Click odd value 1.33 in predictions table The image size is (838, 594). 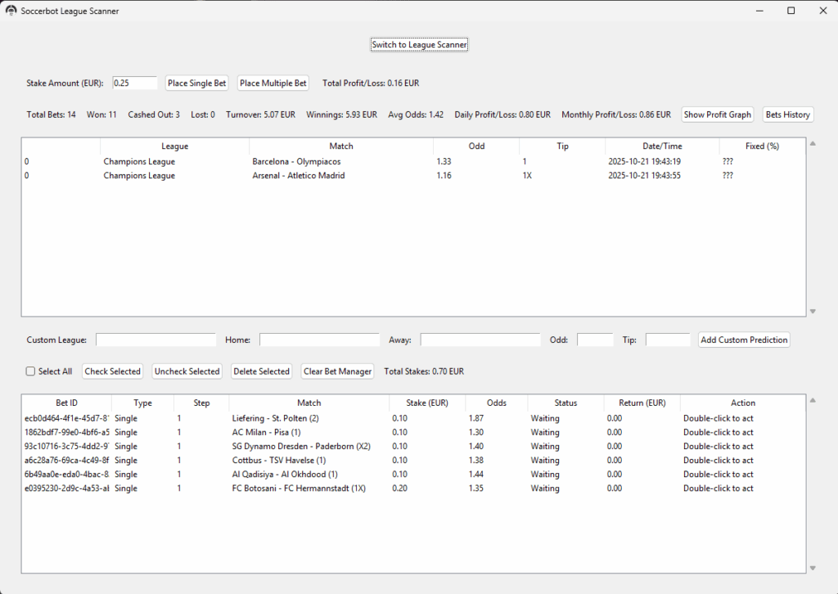coord(444,161)
